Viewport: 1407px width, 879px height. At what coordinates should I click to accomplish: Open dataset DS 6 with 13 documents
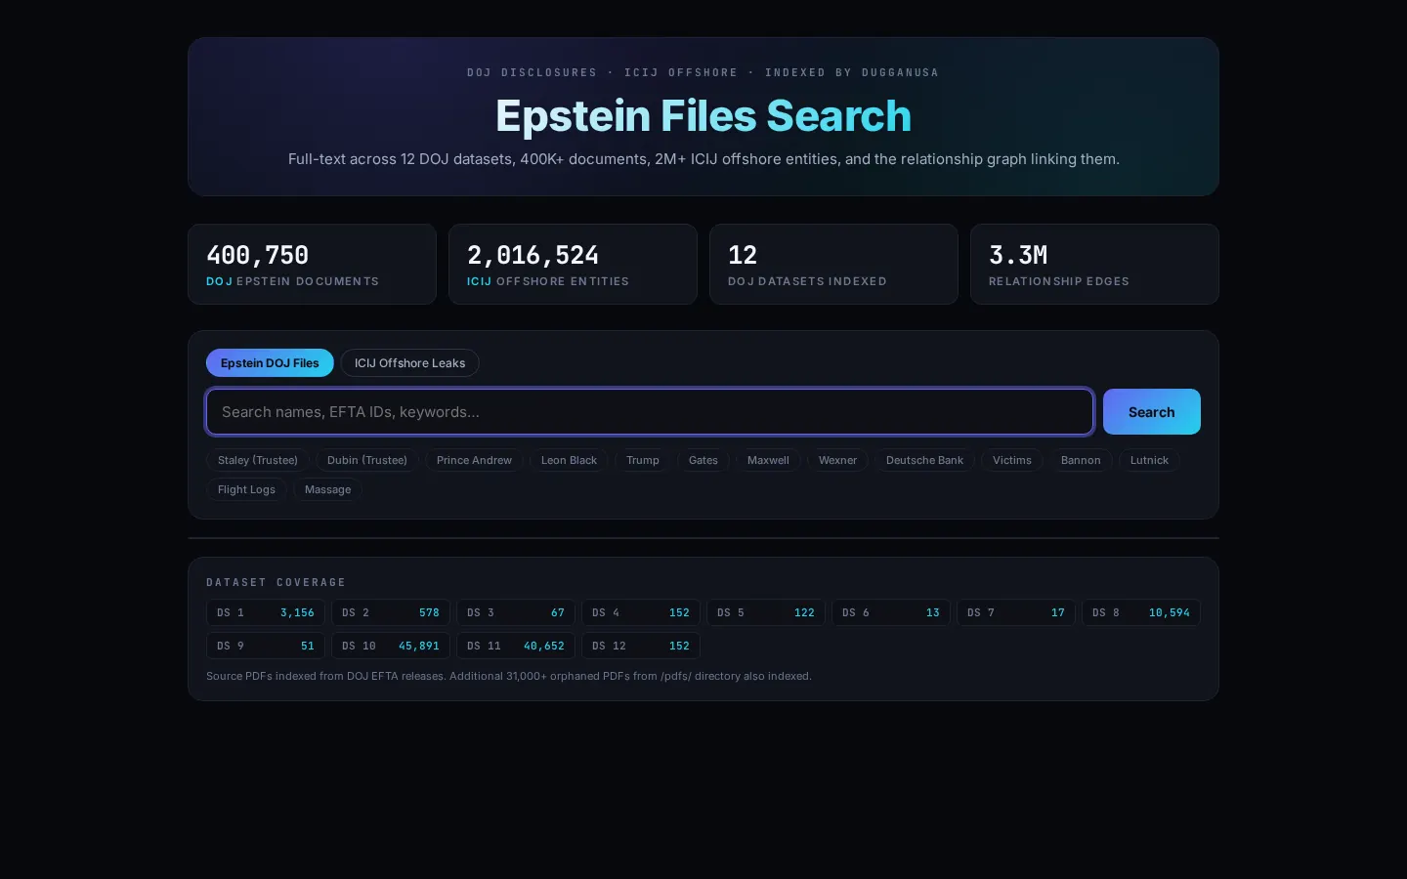click(891, 612)
